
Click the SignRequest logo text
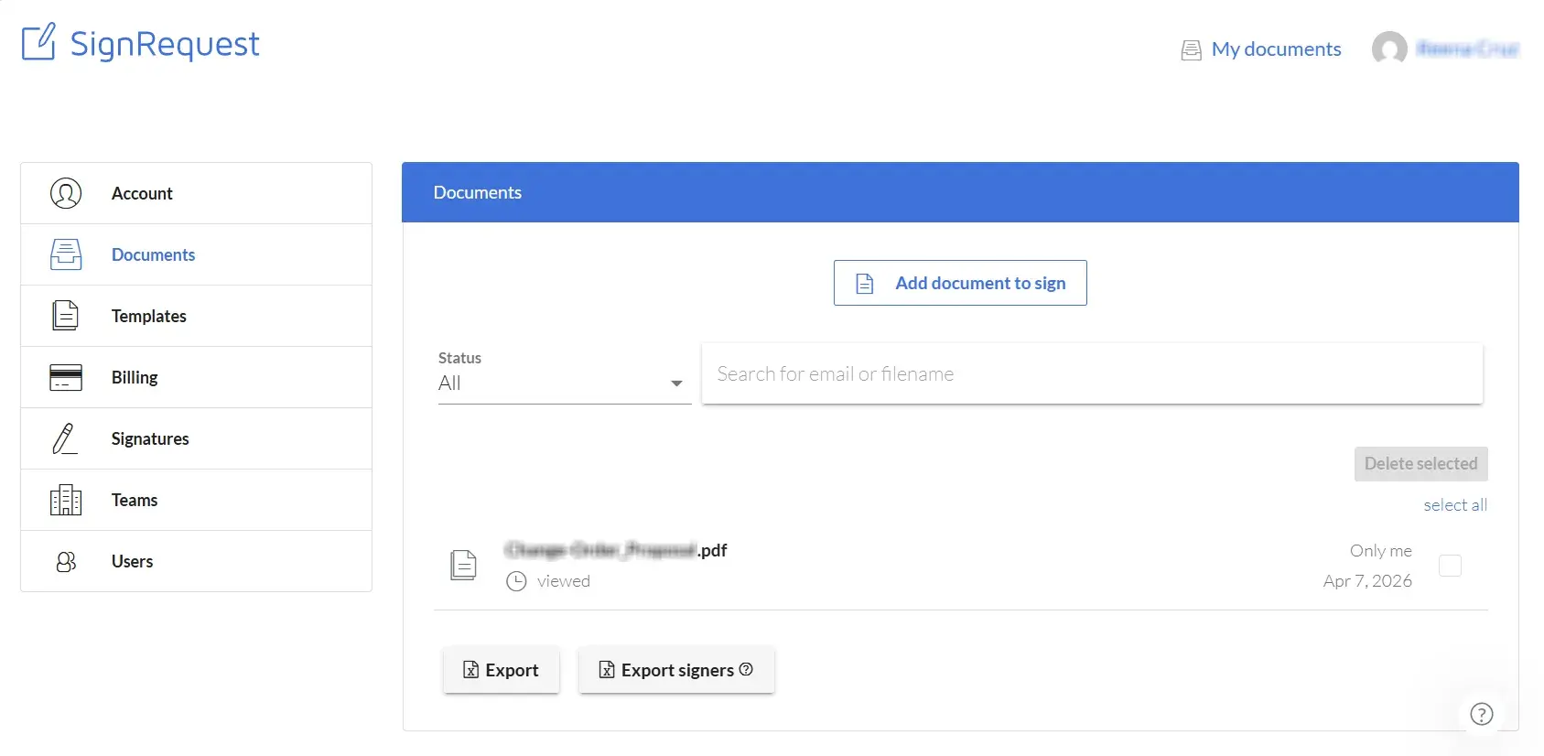(x=165, y=44)
